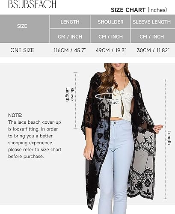Click the vertical Length label at right
Screen dimensions: 175x214
[x=169, y=138]
